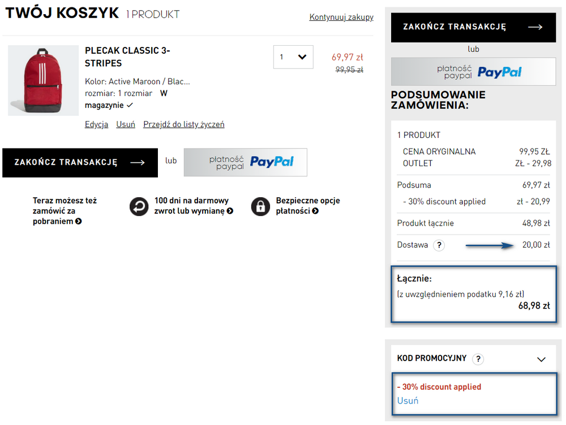Click the Kontynuuj zakupy link
566x425 pixels.
pyautogui.click(x=341, y=17)
